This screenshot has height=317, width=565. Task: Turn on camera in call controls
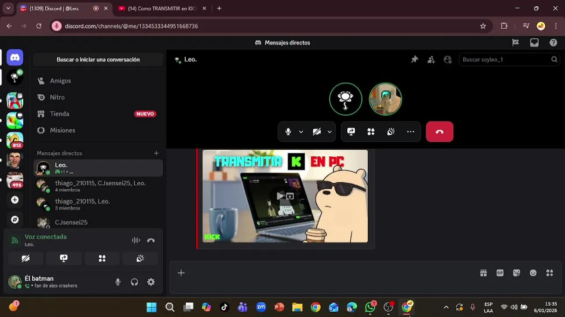click(x=316, y=132)
